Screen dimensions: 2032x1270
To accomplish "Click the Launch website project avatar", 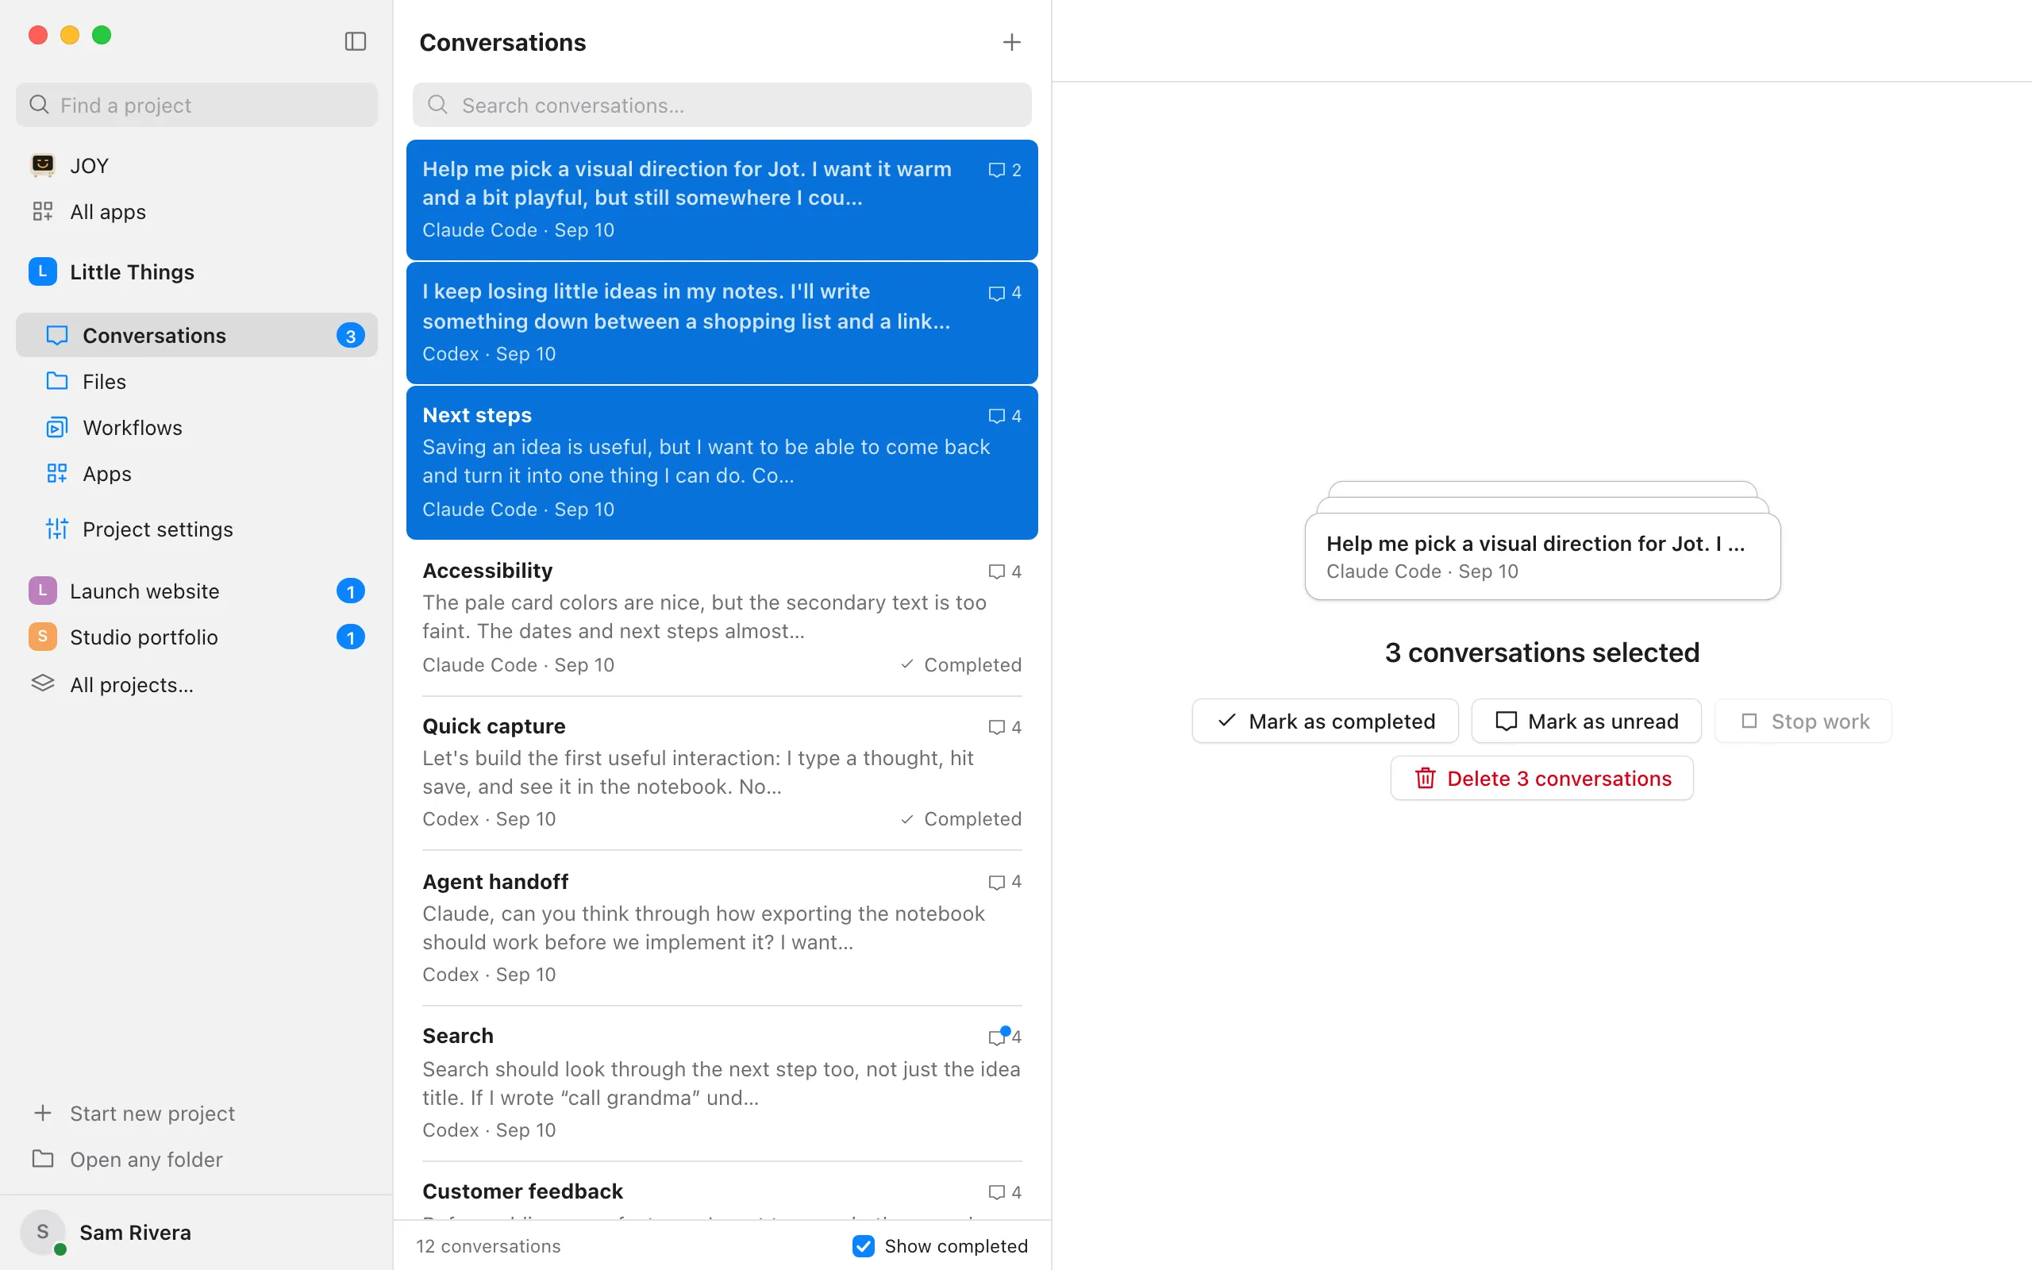I will 43,591.
